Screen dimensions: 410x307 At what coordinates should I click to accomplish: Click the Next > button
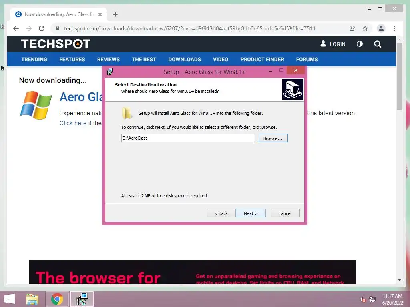251,213
